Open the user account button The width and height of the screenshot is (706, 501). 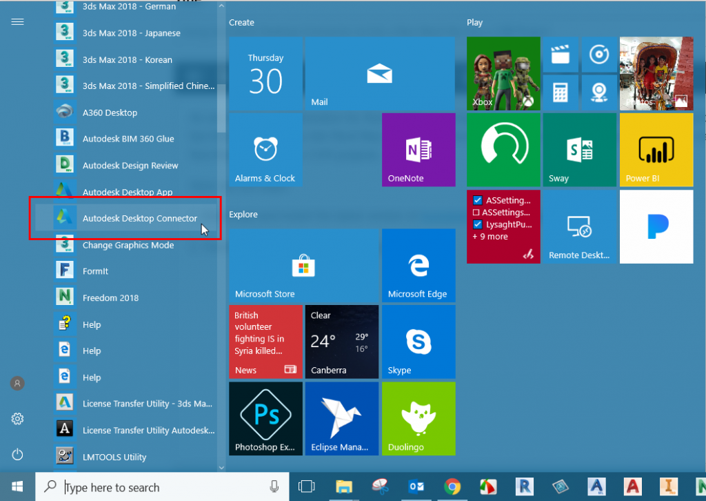click(x=17, y=384)
